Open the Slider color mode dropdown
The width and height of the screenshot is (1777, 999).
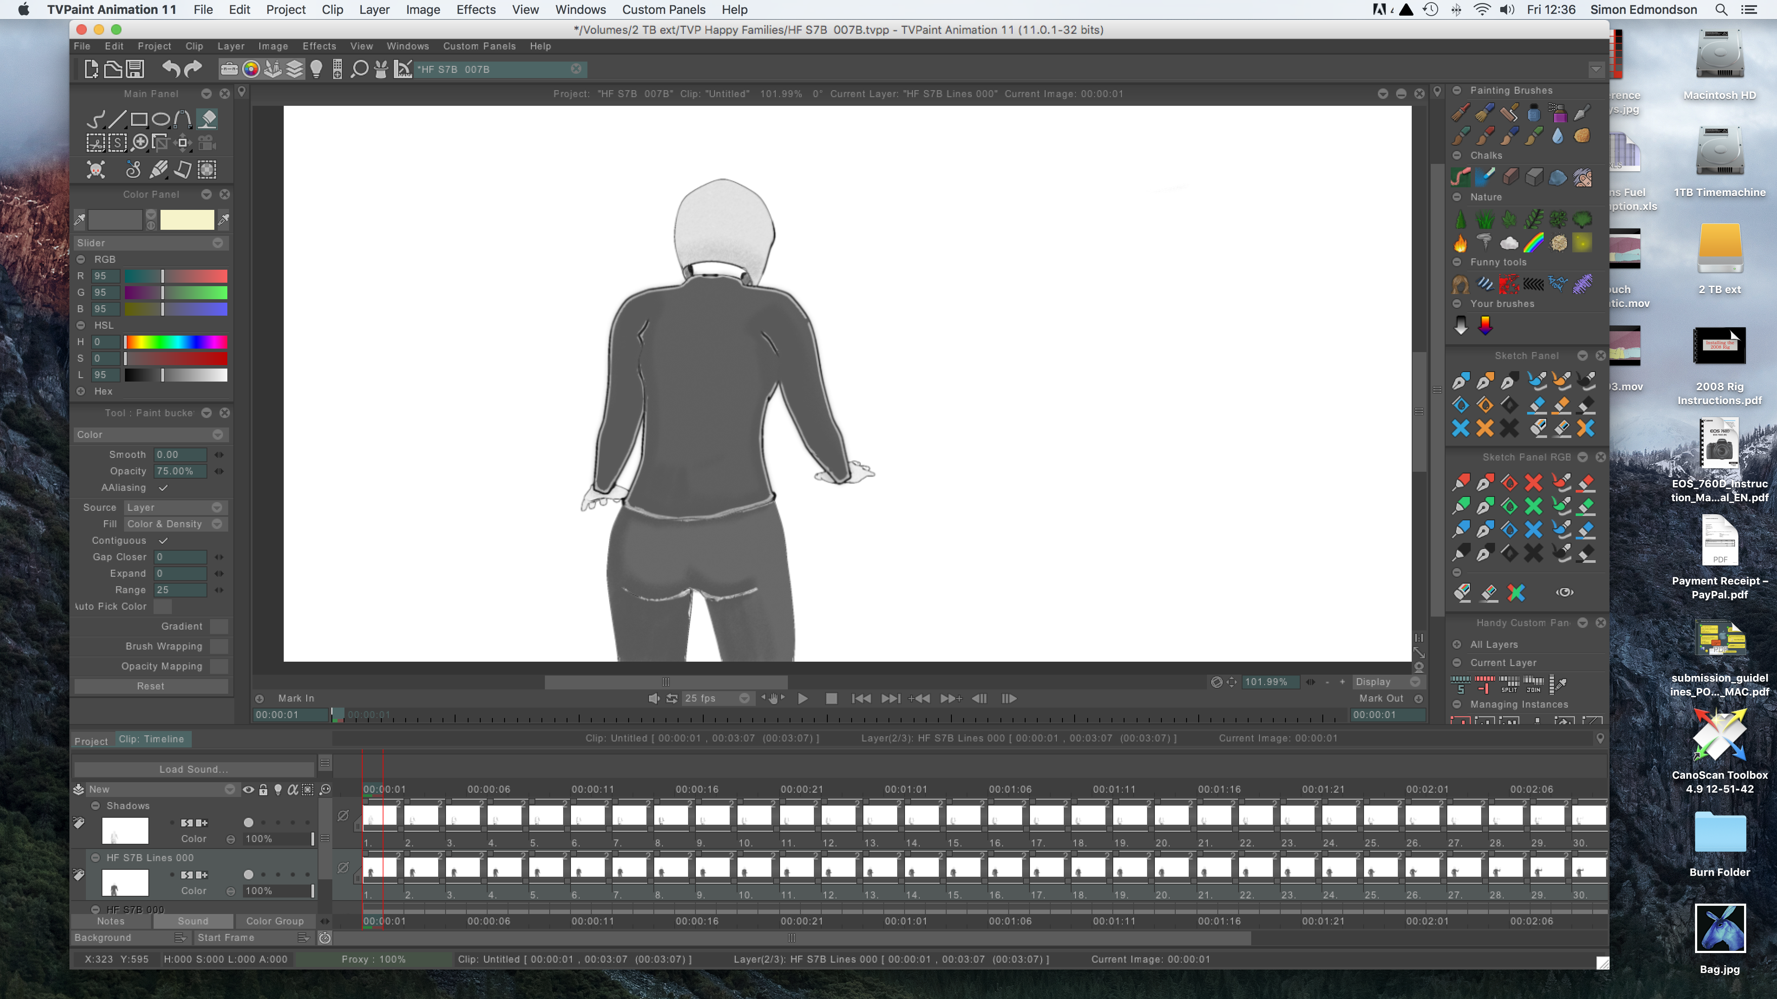pos(151,243)
